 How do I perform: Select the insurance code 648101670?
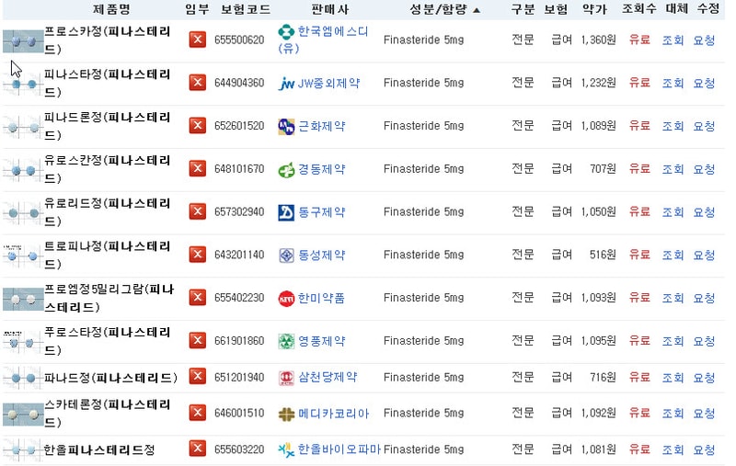[x=239, y=169]
